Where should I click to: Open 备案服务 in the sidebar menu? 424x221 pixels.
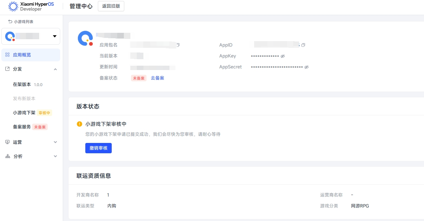coord(22,127)
